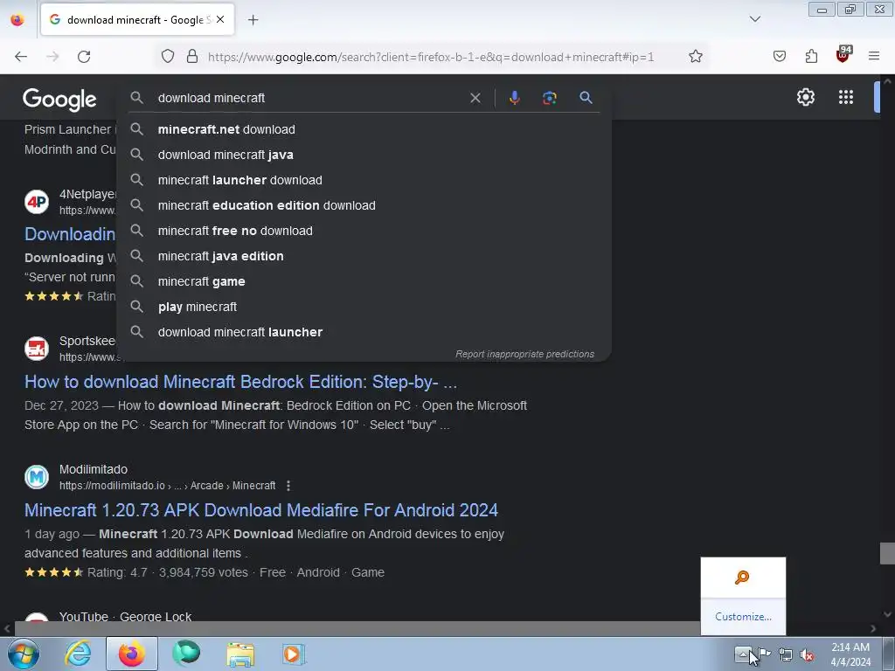
Task: Open the uBlock Origin extension icon
Action: click(843, 54)
